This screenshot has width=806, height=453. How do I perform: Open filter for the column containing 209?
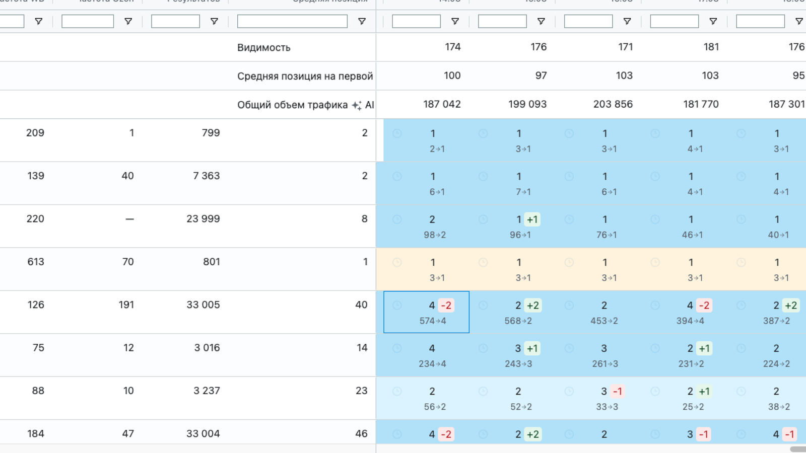click(38, 21)
